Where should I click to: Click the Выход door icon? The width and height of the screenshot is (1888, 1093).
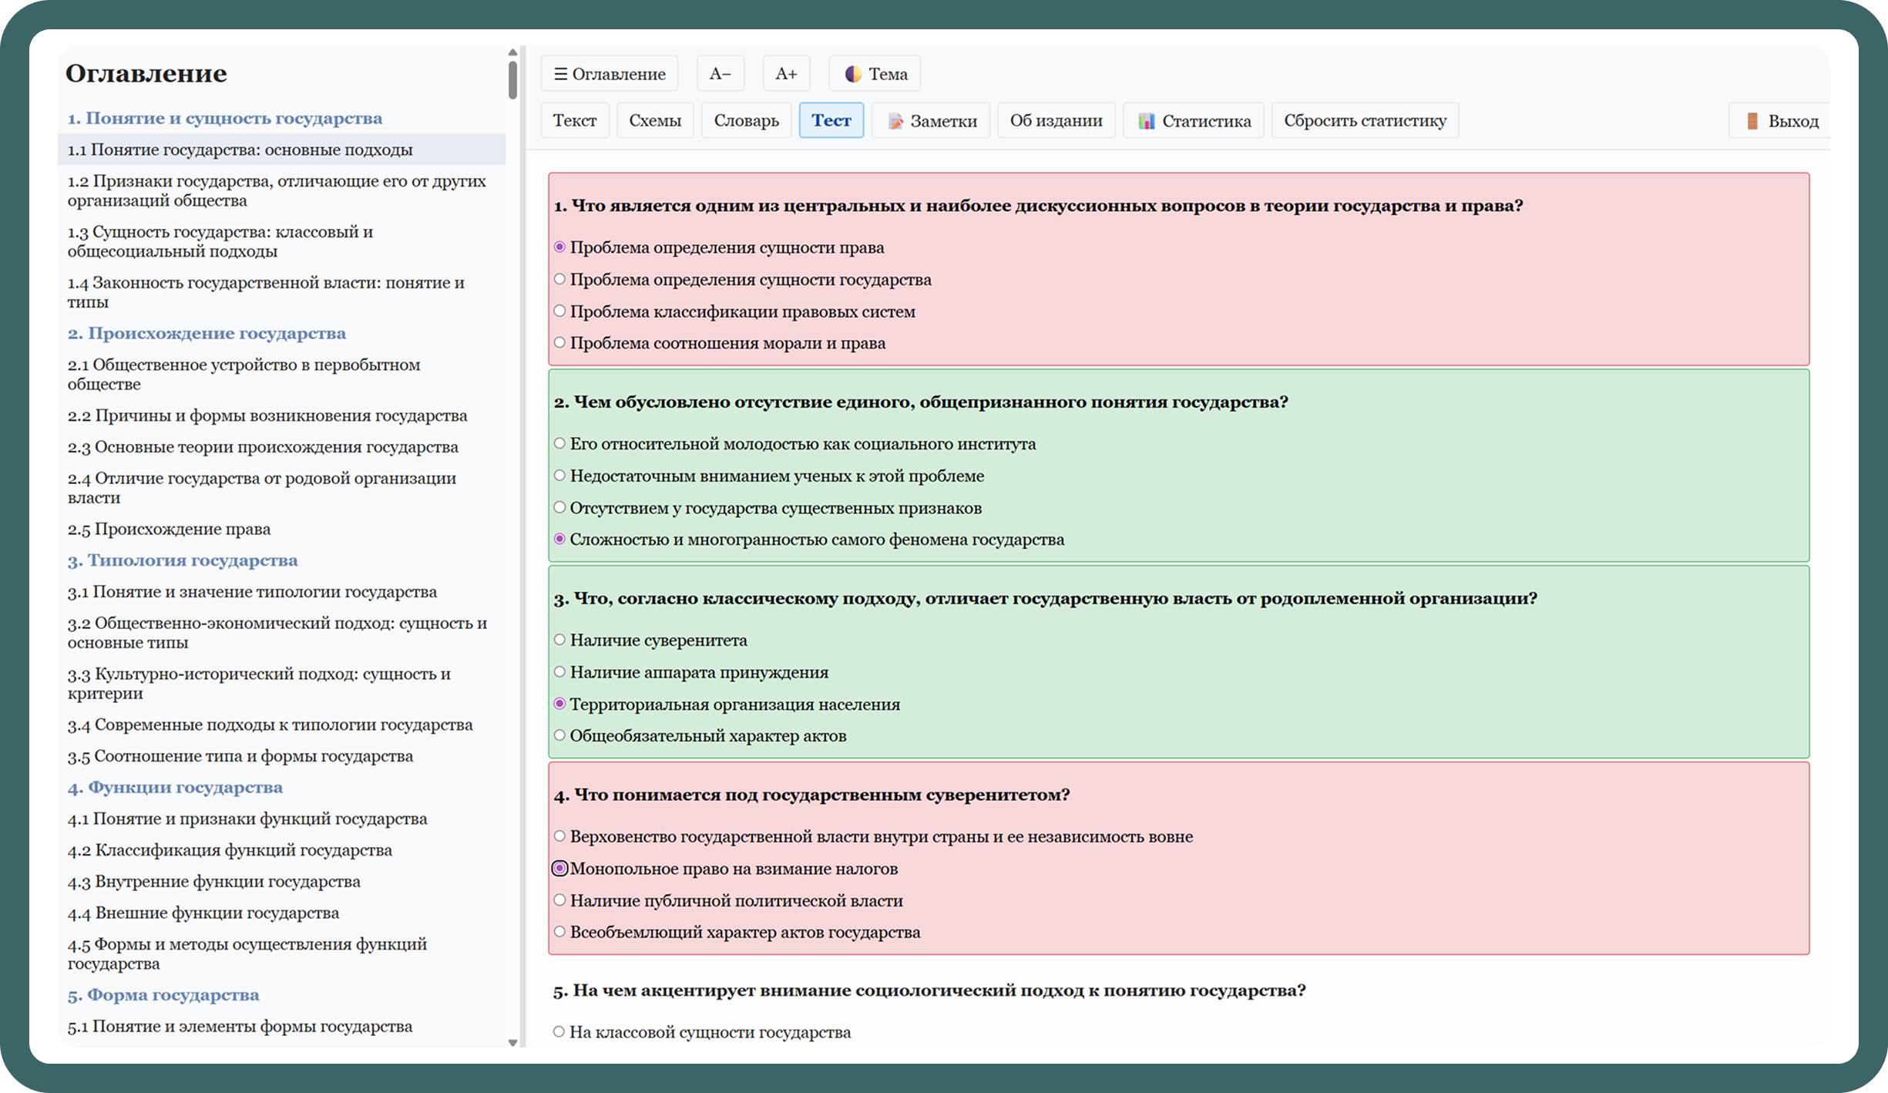click(1752, 121)
